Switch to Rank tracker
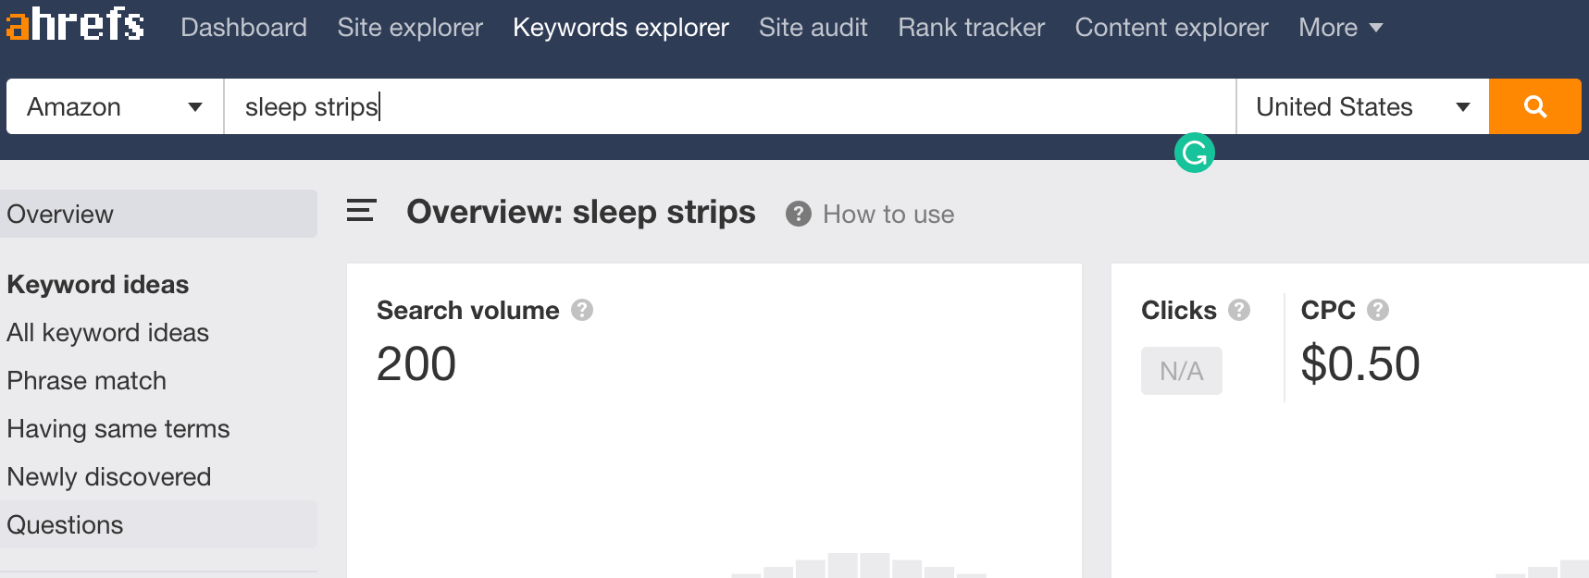The height and width of the screenshot is (578, 1589). 971,28
